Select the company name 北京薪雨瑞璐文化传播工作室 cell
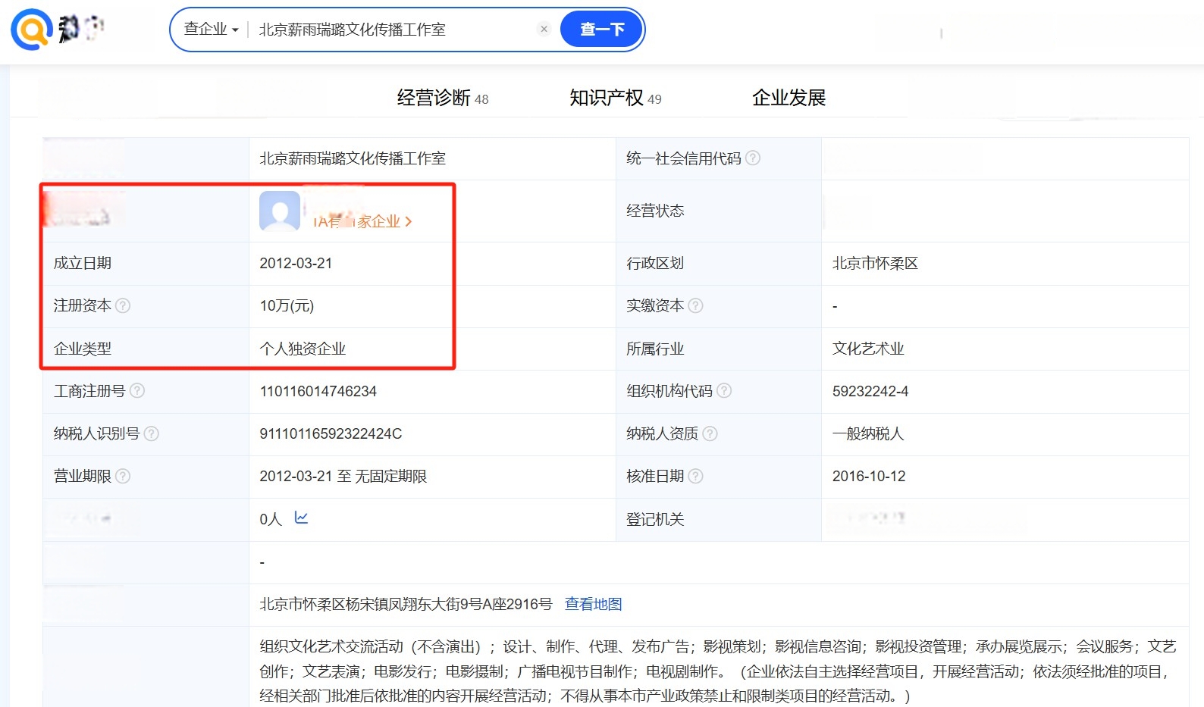This screenshot has height=707, width=1204. tap(353, 158)
